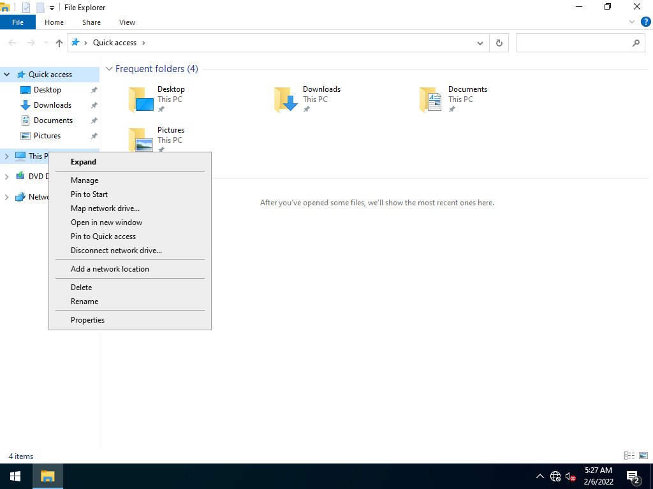Open Customize Quick Access Toolbar dropdown

[x=52, y=8]
